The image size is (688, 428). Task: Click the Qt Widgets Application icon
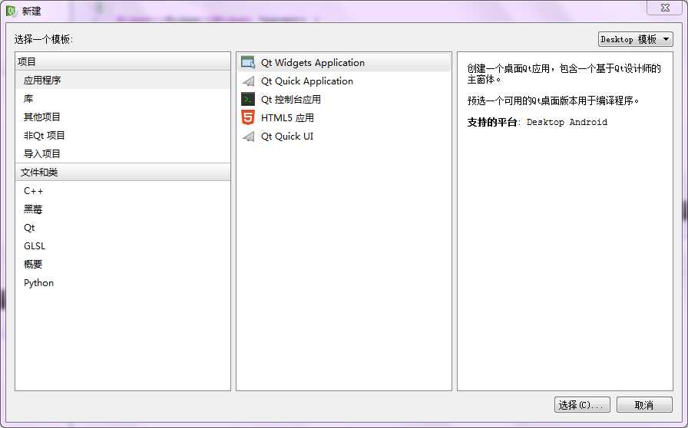(248, 62)
